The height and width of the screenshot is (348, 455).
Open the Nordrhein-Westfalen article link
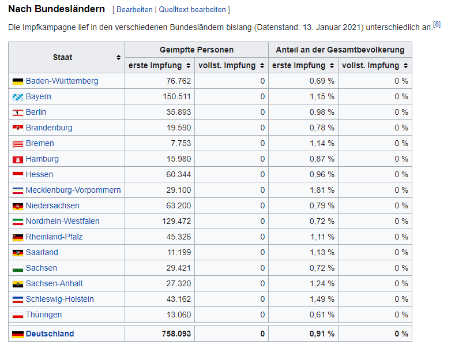[x=62, y=222]
